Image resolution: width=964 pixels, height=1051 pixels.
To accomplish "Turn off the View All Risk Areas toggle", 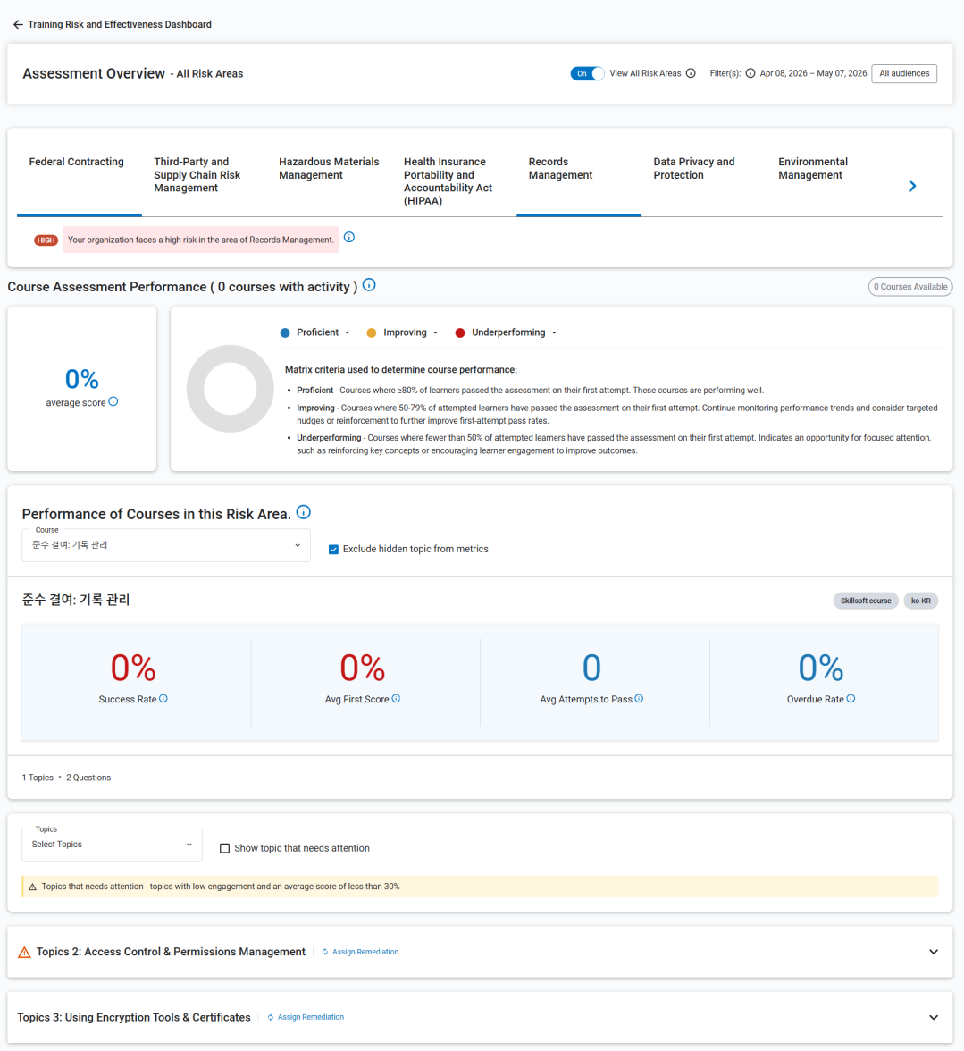I will [x=587, y=73].
